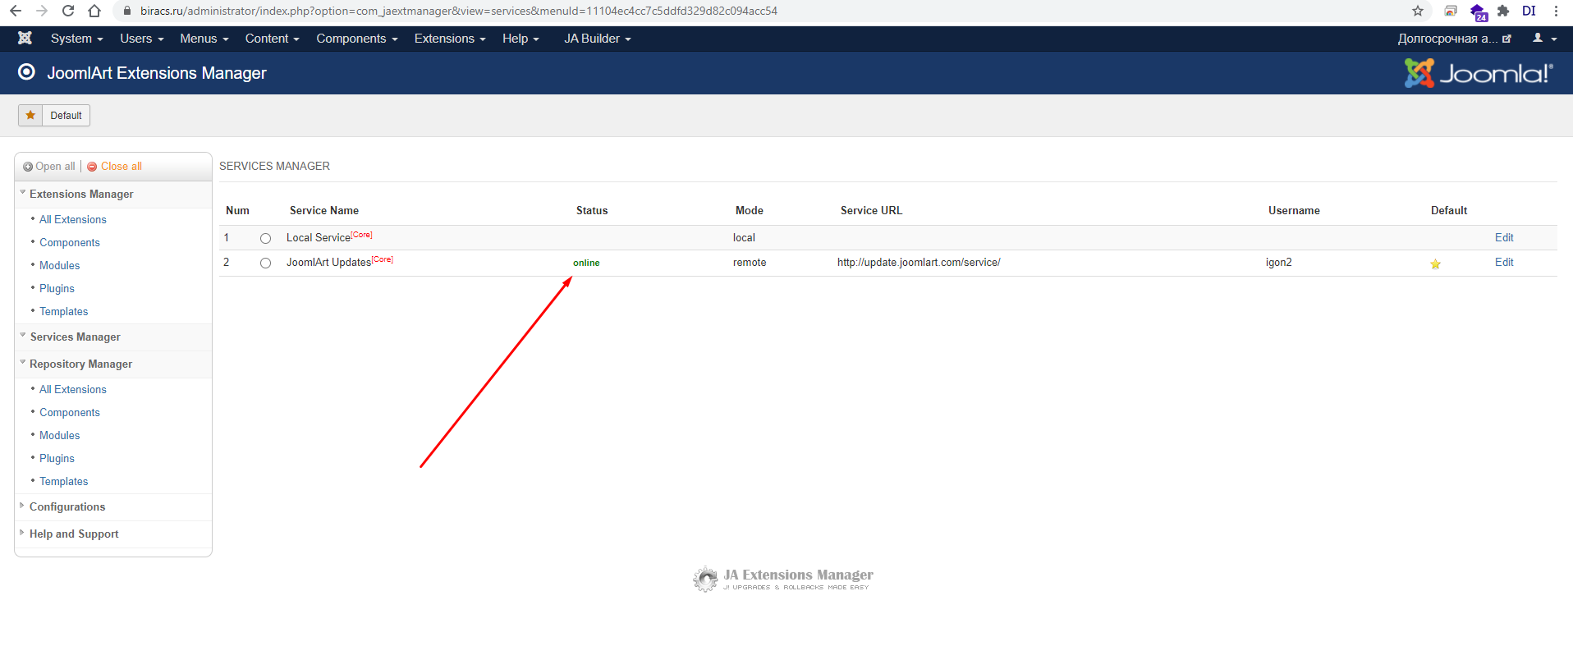Click the Joomla logo icon in the admin menu
1573x669 pixels.
[x=25, y=39]
